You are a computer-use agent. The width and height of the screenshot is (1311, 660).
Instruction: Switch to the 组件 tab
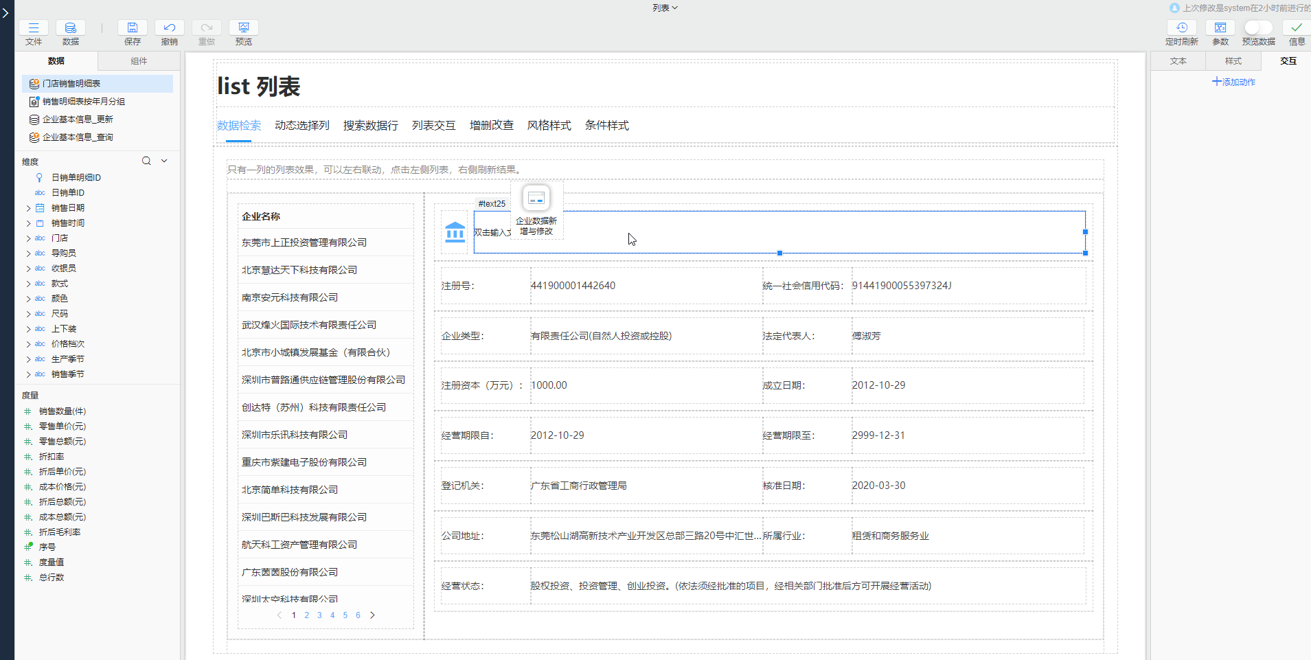coord(139,61)
